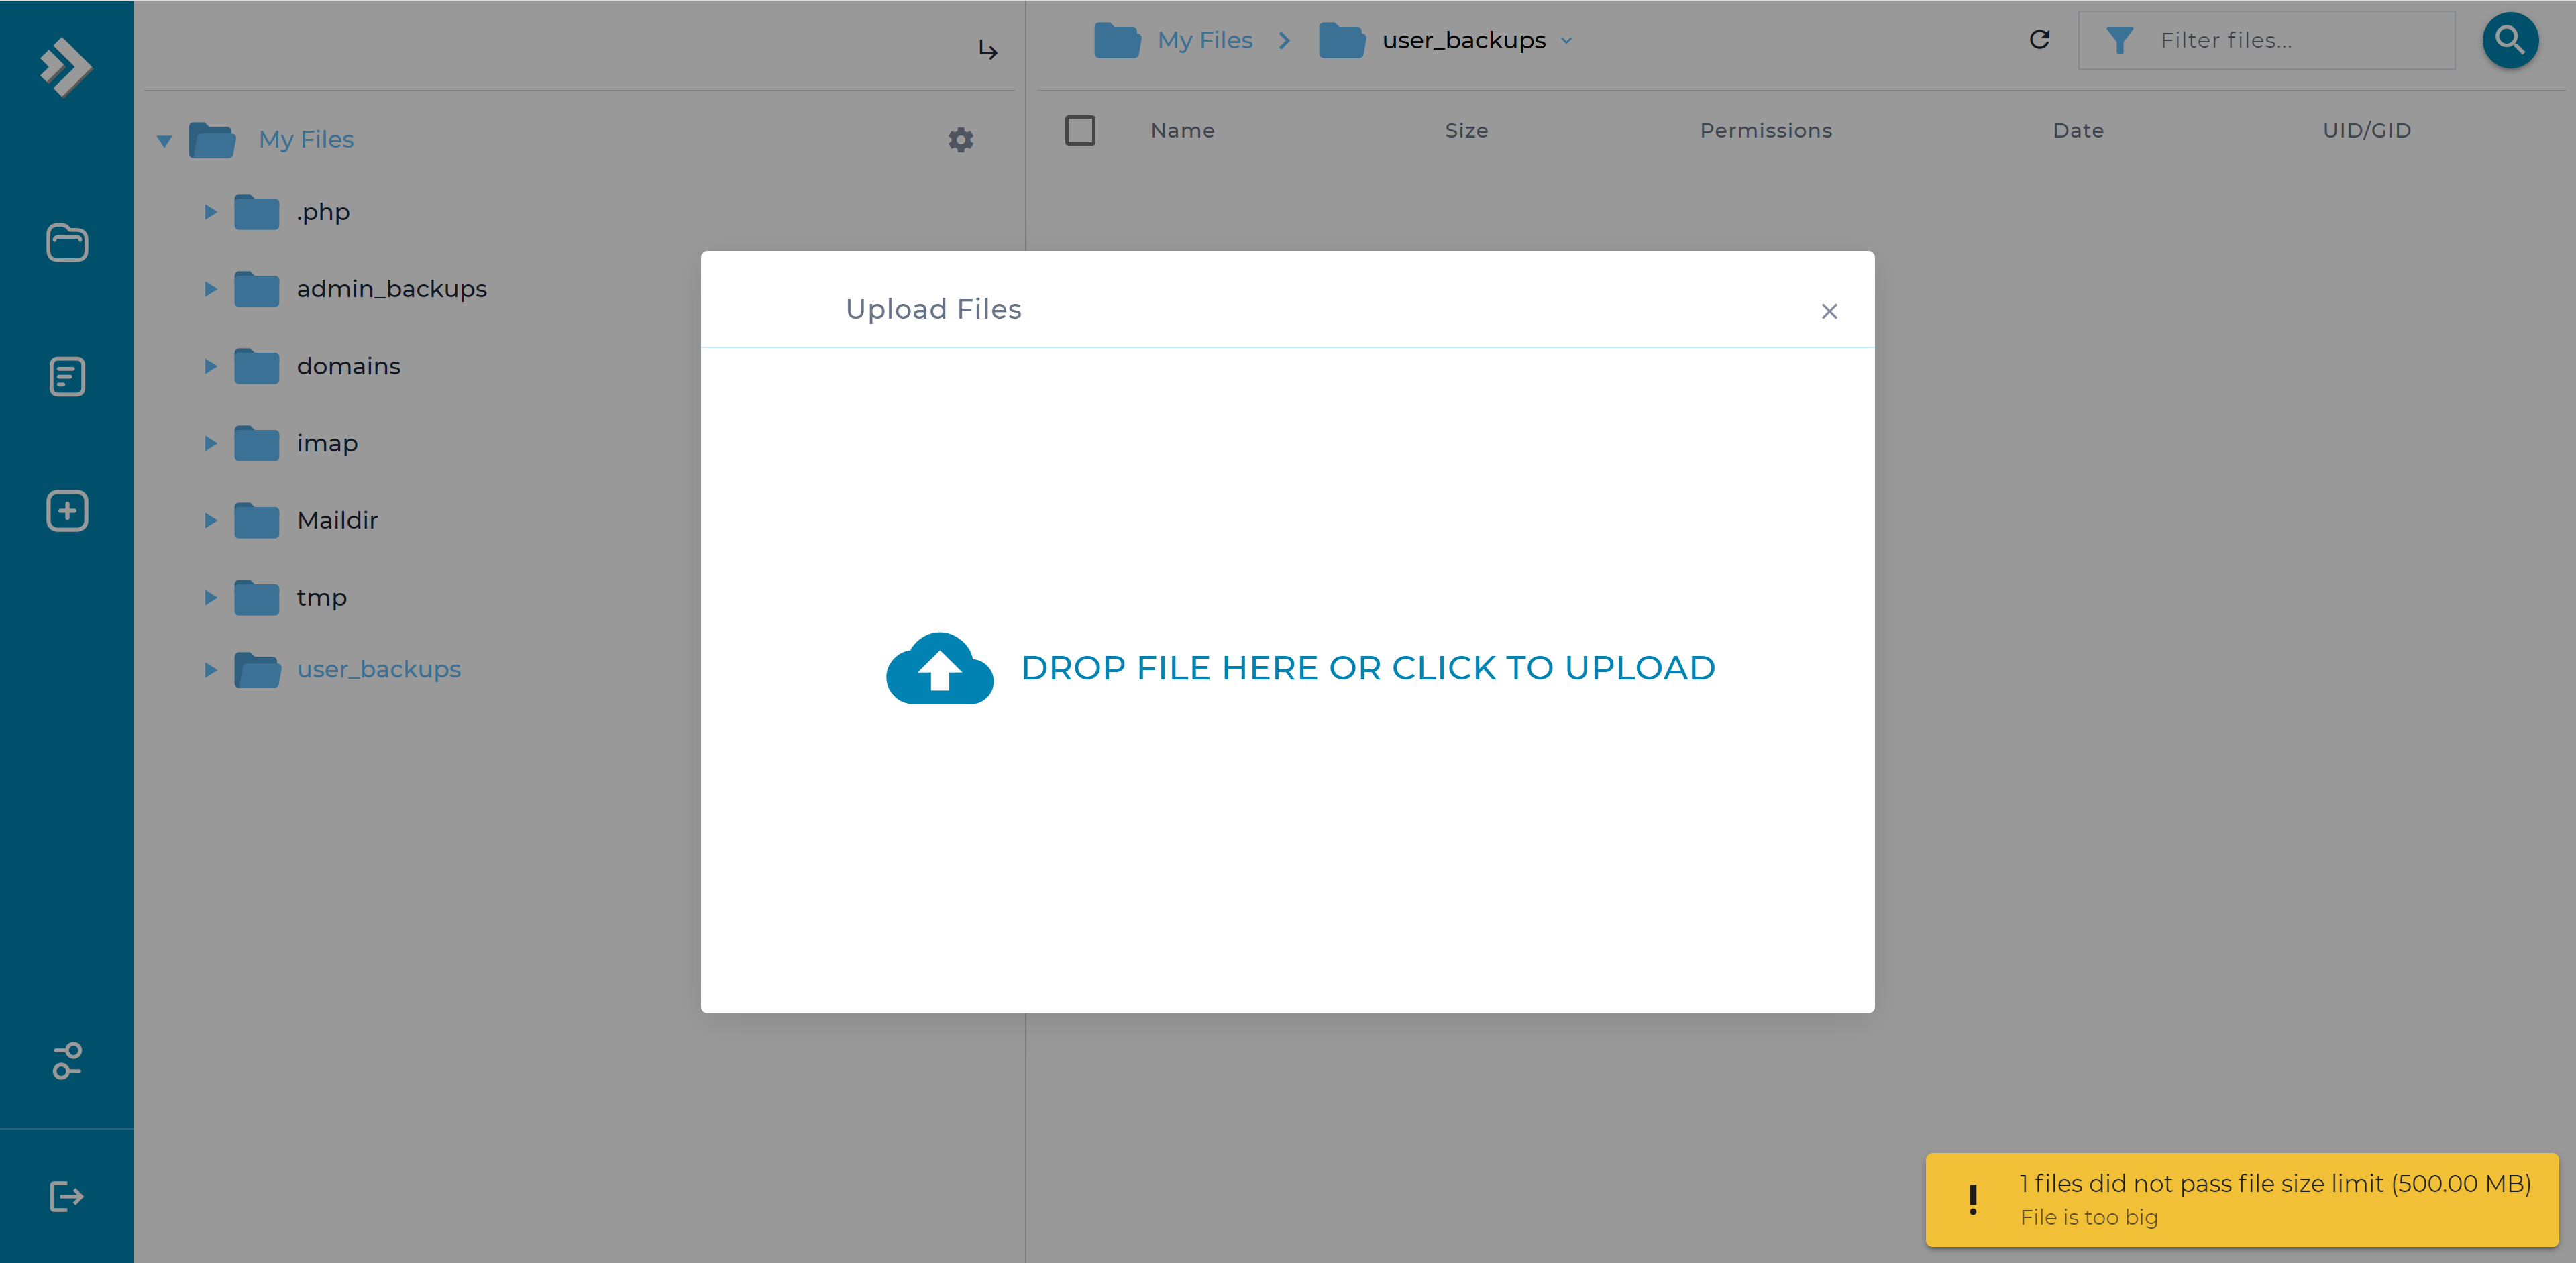Sort by Size column
Screen dimensions: 2576x1263
[x=1466, y=130]
